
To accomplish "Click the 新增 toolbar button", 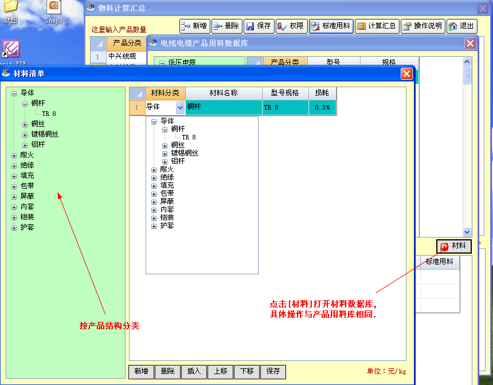I will click(x=194, y=26).
